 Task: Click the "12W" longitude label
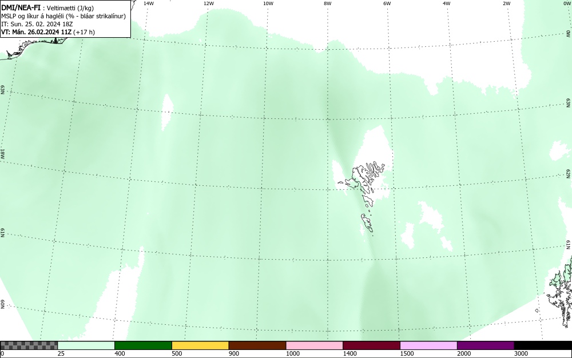tap(209, 3)
